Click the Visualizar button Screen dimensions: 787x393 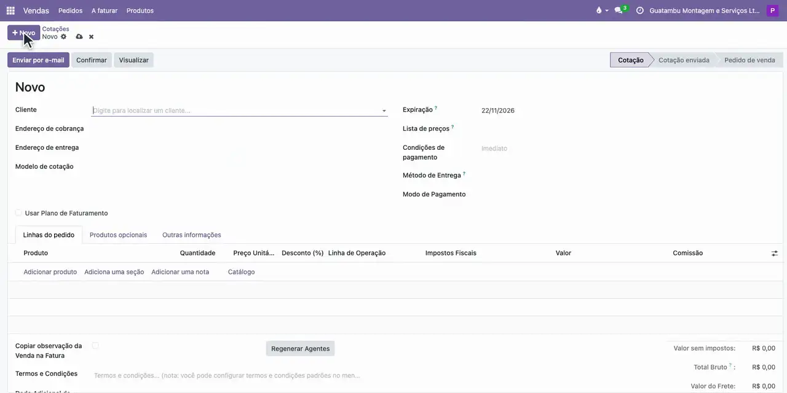point(133,60)
